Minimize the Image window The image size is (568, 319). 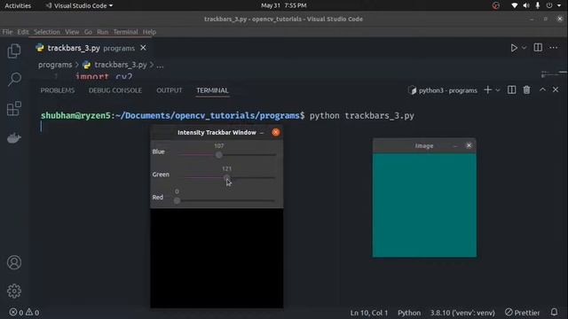455,145
